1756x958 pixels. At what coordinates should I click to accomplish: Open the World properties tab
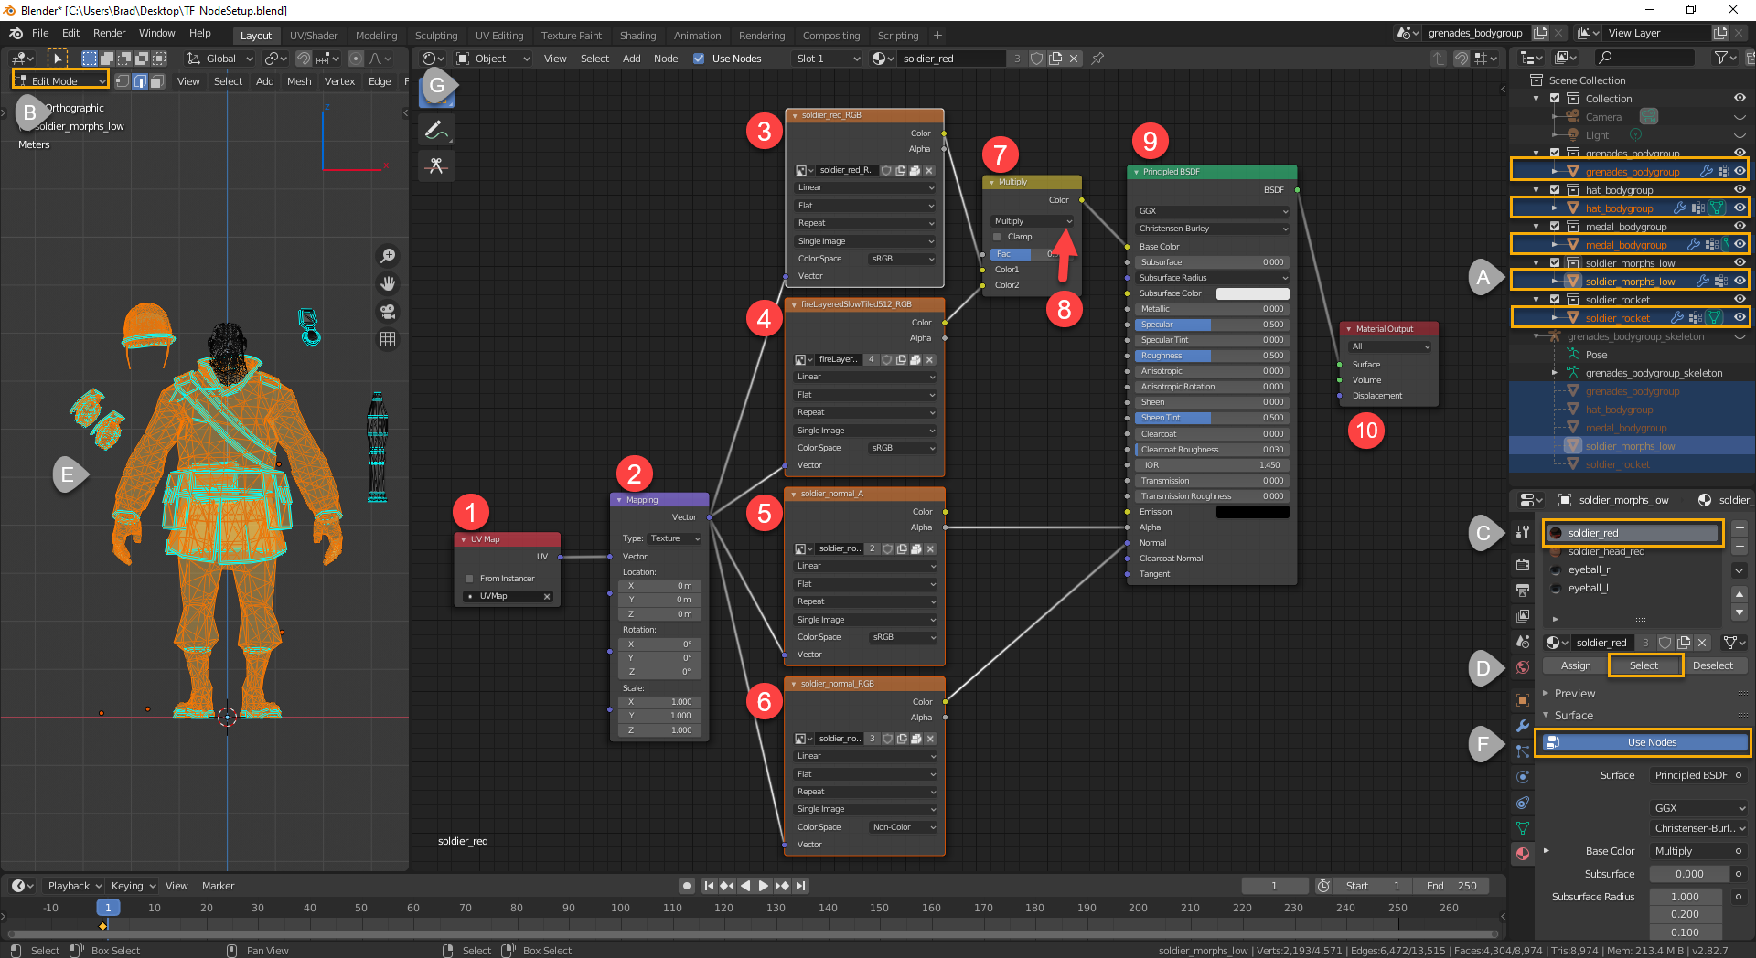point(1523,667)
